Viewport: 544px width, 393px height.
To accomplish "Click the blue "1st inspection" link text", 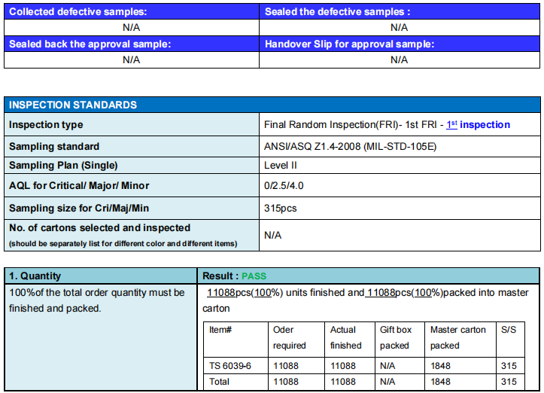I will point(478,125).
